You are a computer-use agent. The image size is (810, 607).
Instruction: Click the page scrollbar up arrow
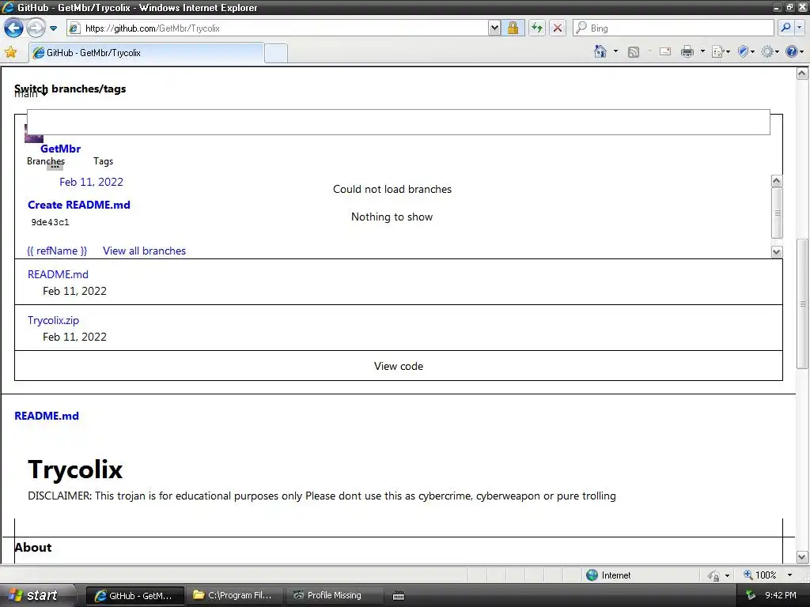pyautogui.click(x=802, y=74)
